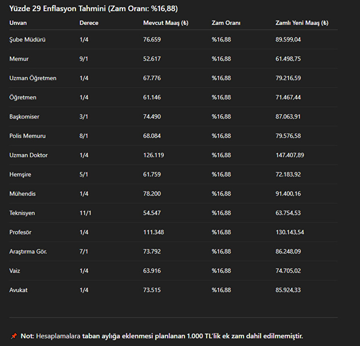Select the Zamlı Yeni Maaş (₺) header
Image resolution: width=360 pixels, height=346 pixels.
click(302, 23)
